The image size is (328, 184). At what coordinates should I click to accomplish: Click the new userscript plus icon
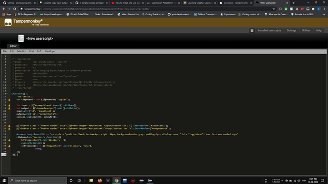click(x=252, y=30)
